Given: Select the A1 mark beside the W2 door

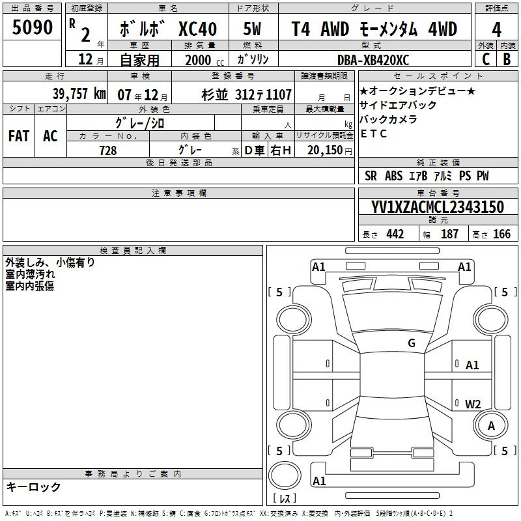Looking at the screenshot, I should (472, 365).
